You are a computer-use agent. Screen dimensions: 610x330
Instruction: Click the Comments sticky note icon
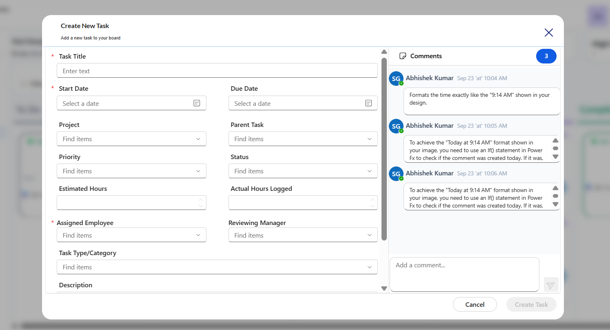click(x=403, y=56)
